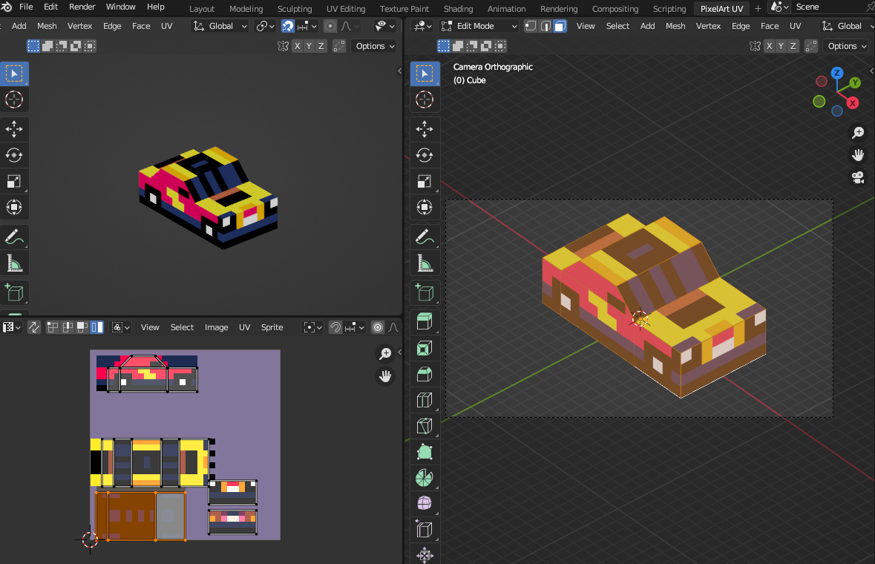Click the zoom magnifier in UV editor
The width and height of the screenshot is (875, 564).
click(x=385, y=354)
